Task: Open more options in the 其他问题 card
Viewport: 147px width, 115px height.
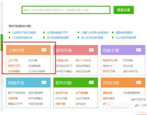Action: pyautogui.click(x=139, y=82)
